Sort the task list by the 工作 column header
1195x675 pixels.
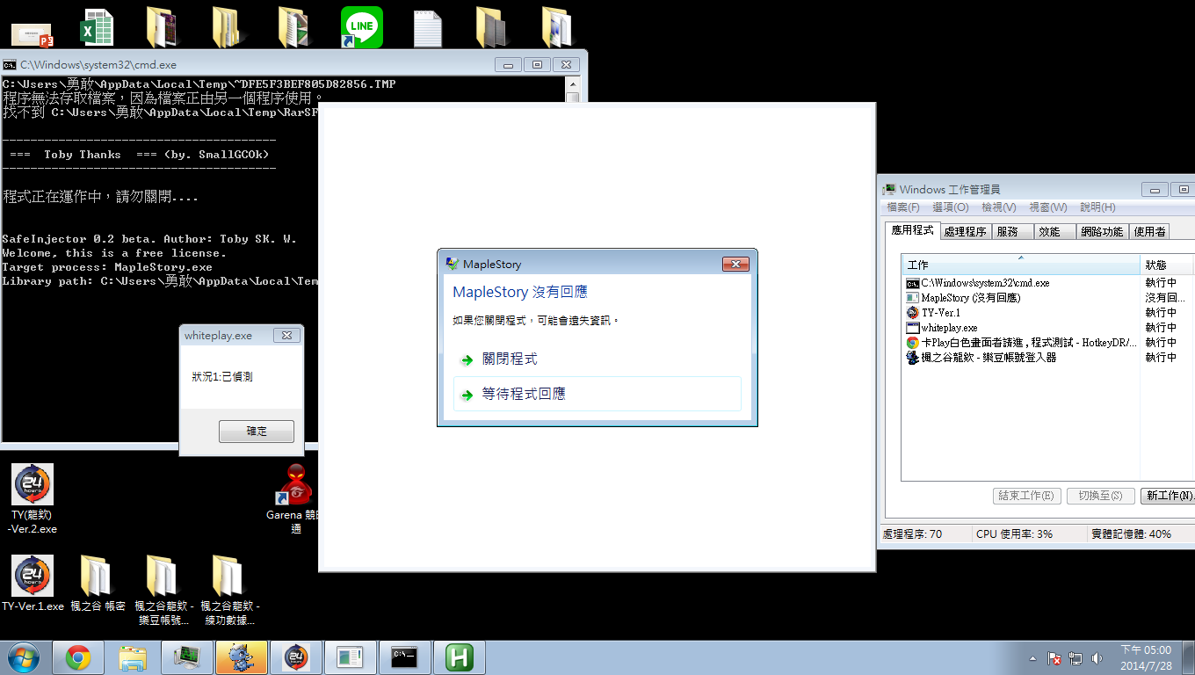(1021, 265)
